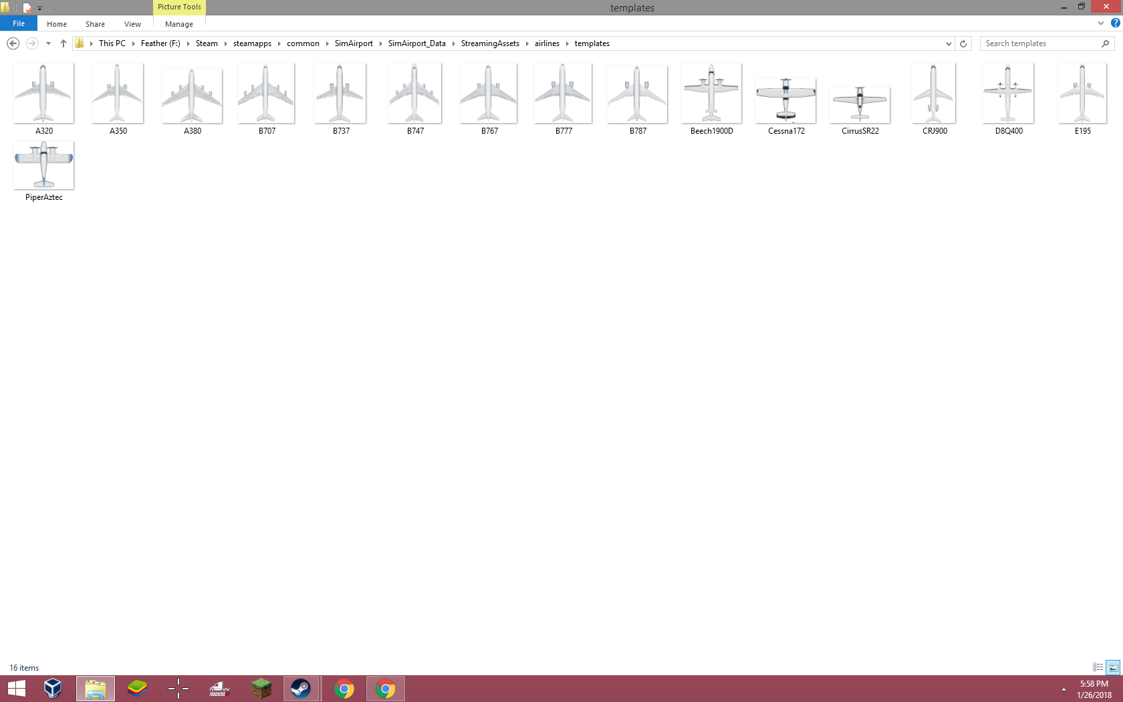The image size is (1123, 702).
Task: Switch to the View ribbon tab
Action: tap(132, 24)
